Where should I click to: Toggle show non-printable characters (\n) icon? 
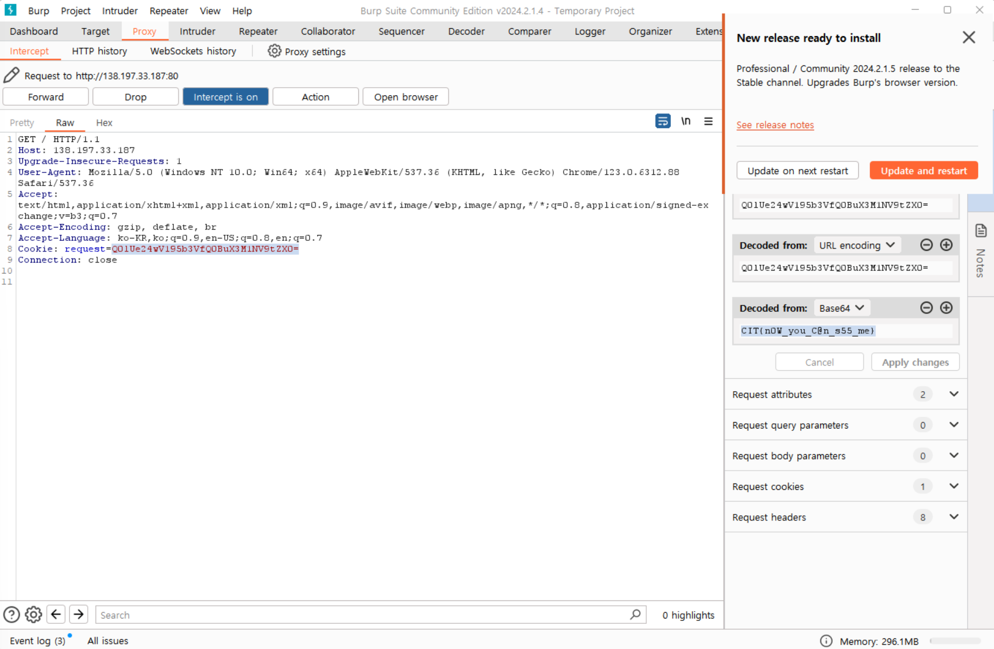tap(685, 121)
